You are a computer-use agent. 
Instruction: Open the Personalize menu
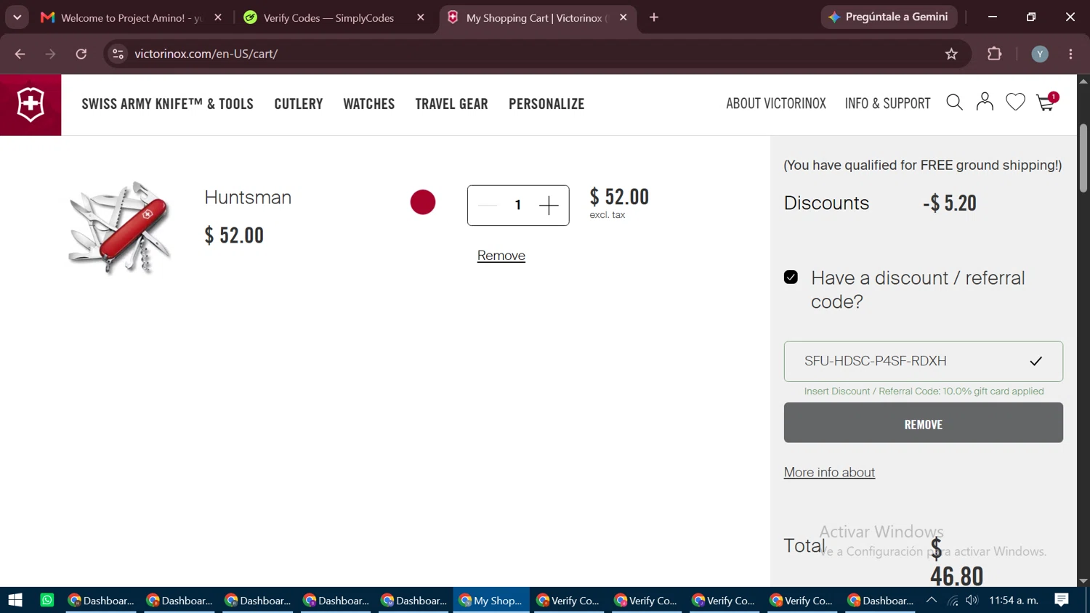coord(546,104)
